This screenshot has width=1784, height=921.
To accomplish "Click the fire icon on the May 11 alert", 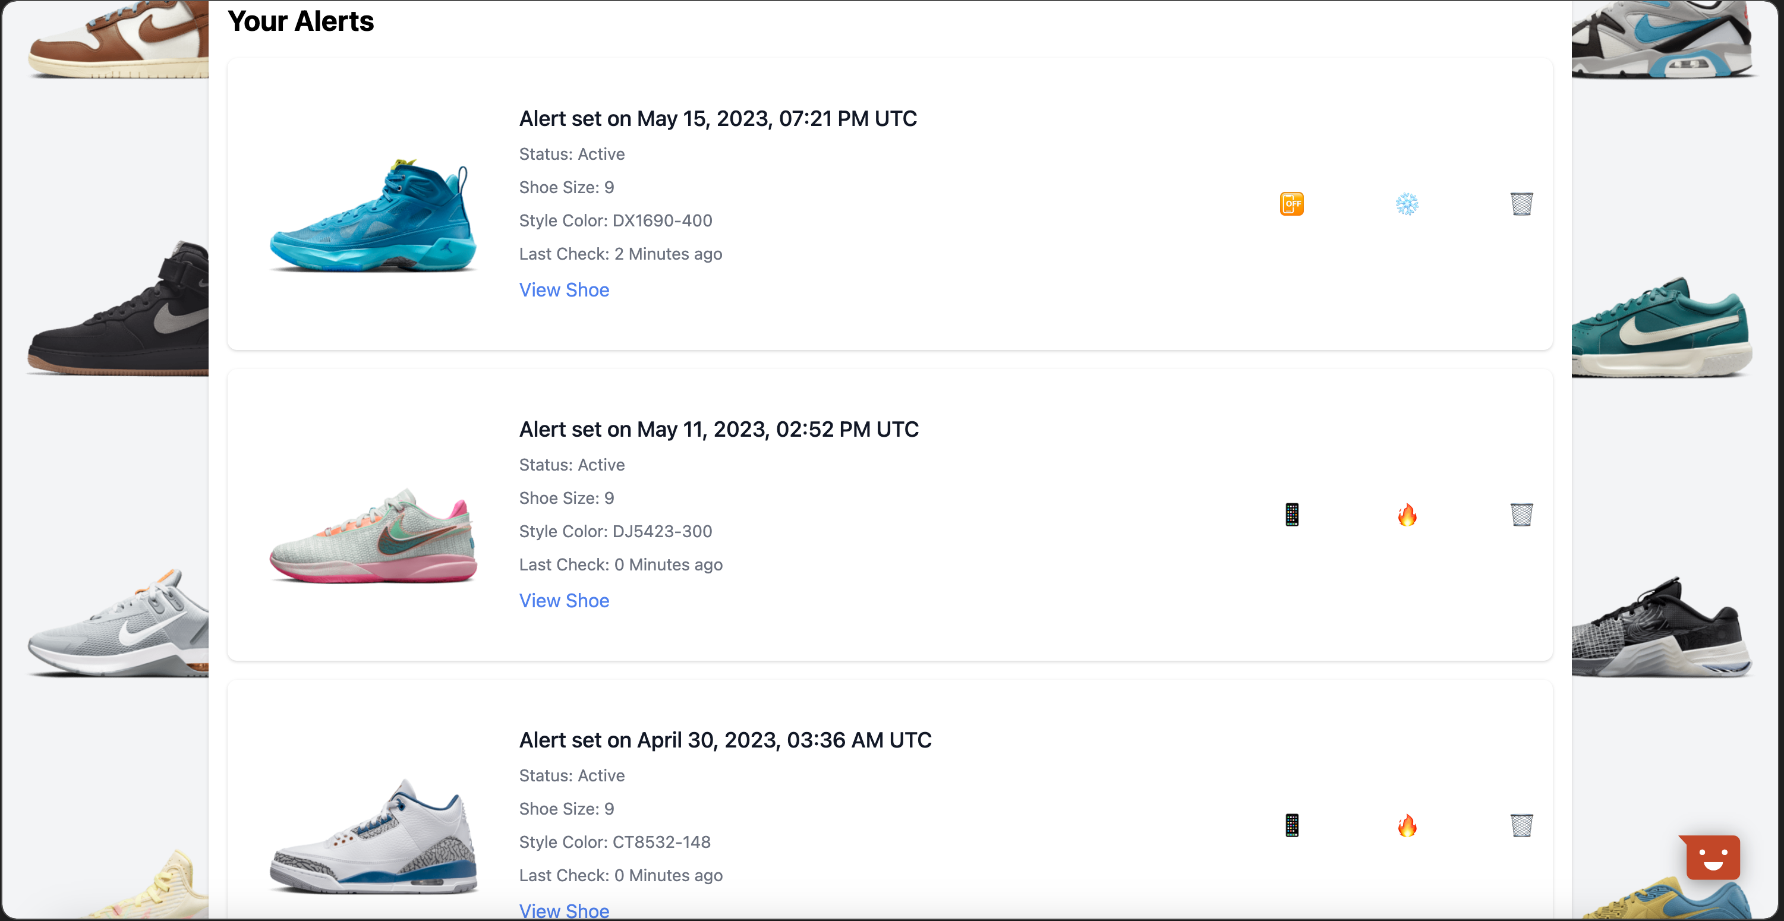I will [1407, 515].
